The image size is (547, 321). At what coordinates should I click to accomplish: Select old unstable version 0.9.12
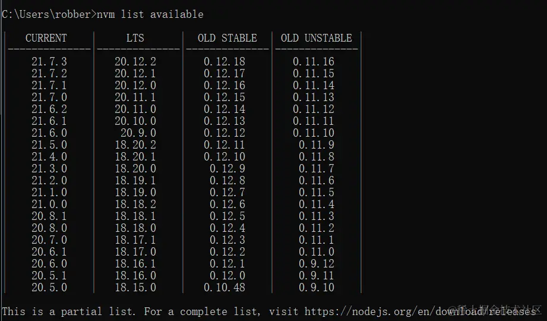[317, 264]
